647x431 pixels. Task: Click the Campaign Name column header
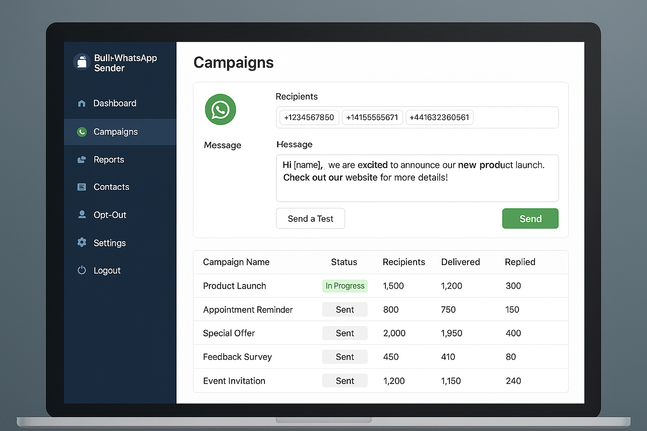236,262
